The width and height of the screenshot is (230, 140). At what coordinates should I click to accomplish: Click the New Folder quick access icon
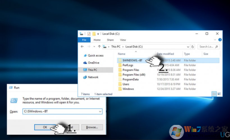(x=94, y=34)
